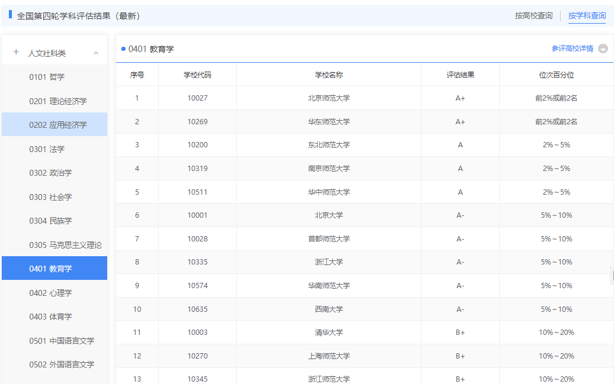Select 0502 外国语言文学 subject
614x384 pixels.
[54, 364]
